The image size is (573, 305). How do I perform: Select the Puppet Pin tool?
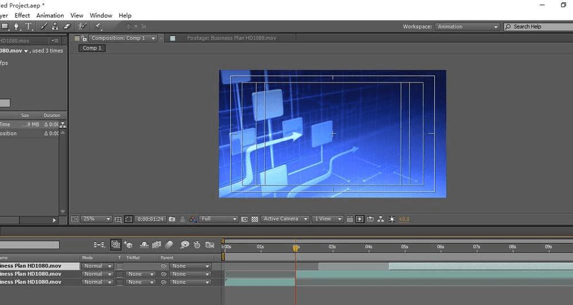pos(98,26)
